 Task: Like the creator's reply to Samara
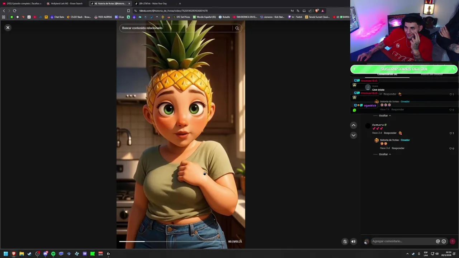pos(451,148)
